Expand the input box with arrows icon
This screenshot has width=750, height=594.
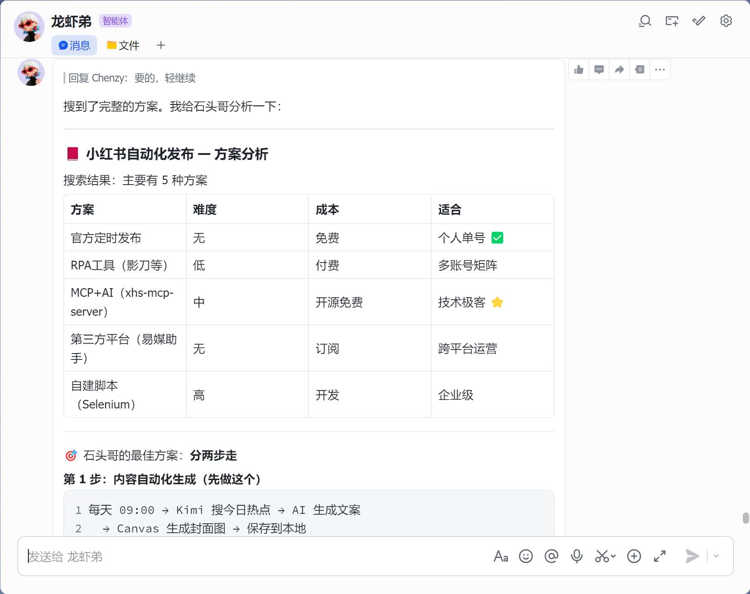coord(660,557)
